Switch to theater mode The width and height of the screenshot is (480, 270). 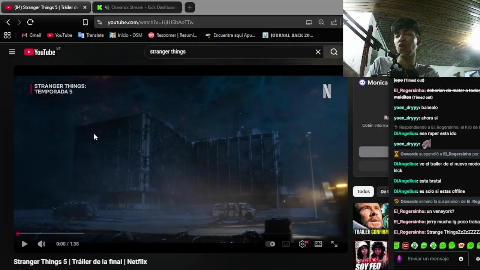coord(318,244)
